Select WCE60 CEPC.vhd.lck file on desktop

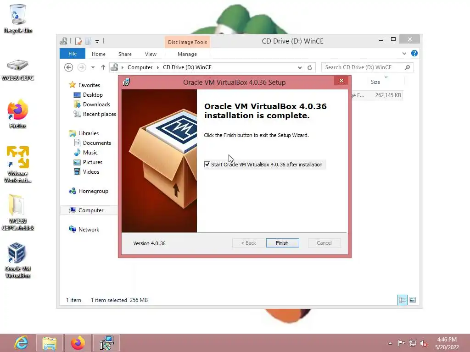[18, 213]
